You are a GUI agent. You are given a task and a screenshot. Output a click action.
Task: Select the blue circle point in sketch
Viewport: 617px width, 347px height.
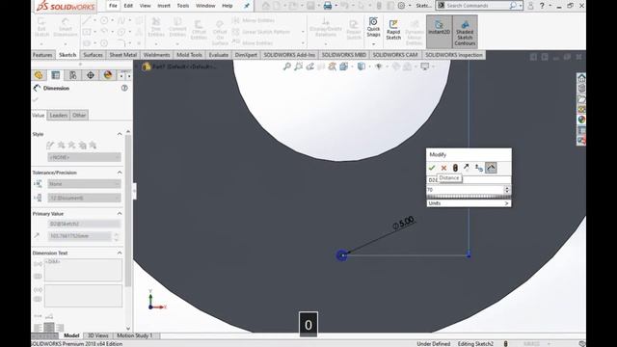click(342, 255)
